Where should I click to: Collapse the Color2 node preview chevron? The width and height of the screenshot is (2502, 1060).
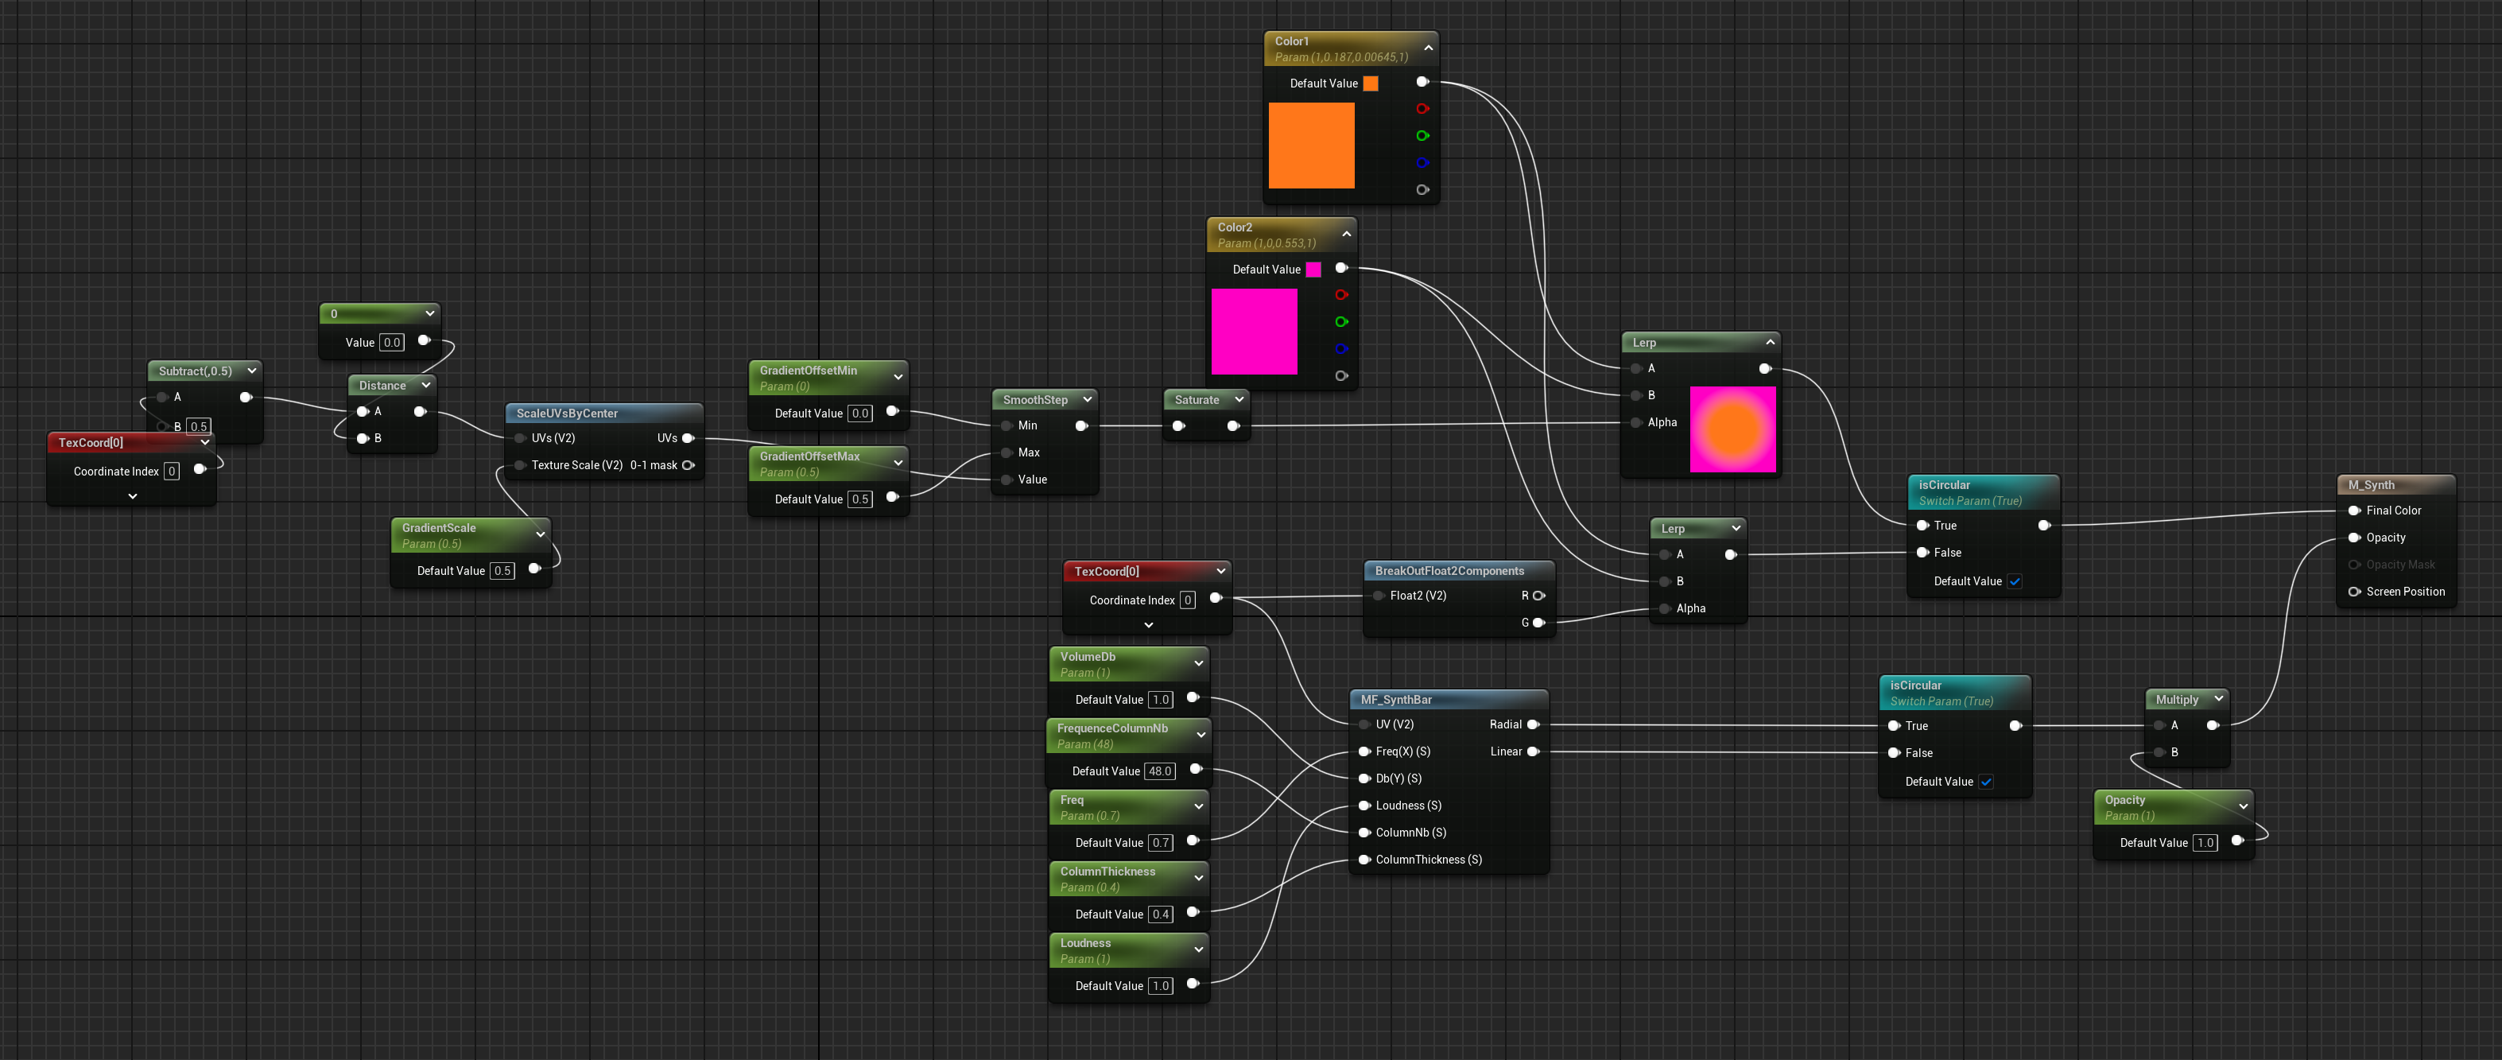1346,234
